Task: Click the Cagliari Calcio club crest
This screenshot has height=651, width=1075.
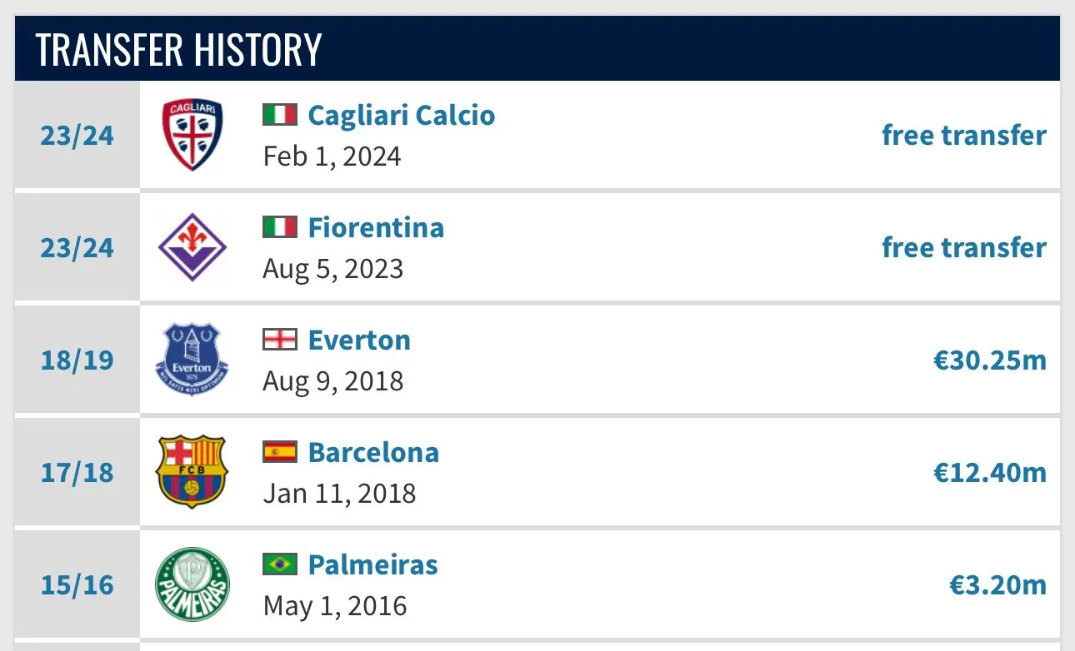Action: (192, 135)
